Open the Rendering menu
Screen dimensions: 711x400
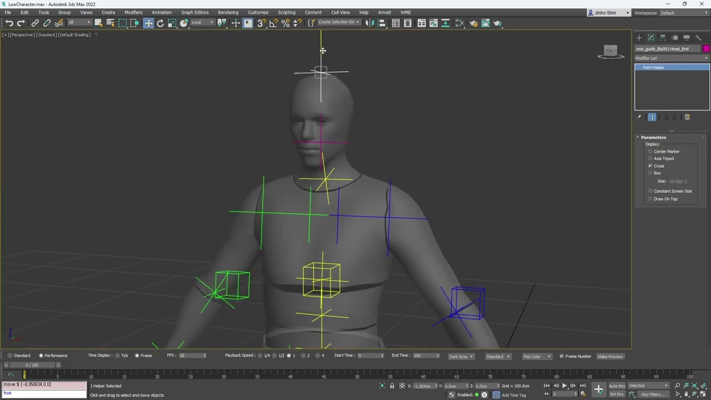(228, 12)
